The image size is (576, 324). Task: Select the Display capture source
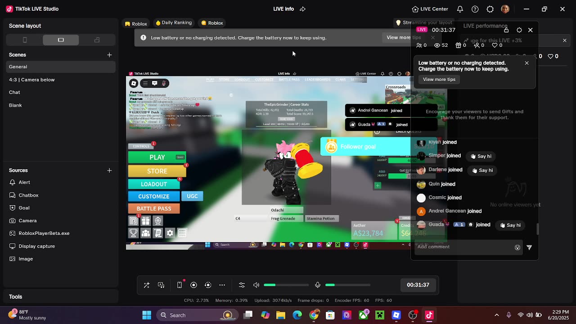coord(61,246)
